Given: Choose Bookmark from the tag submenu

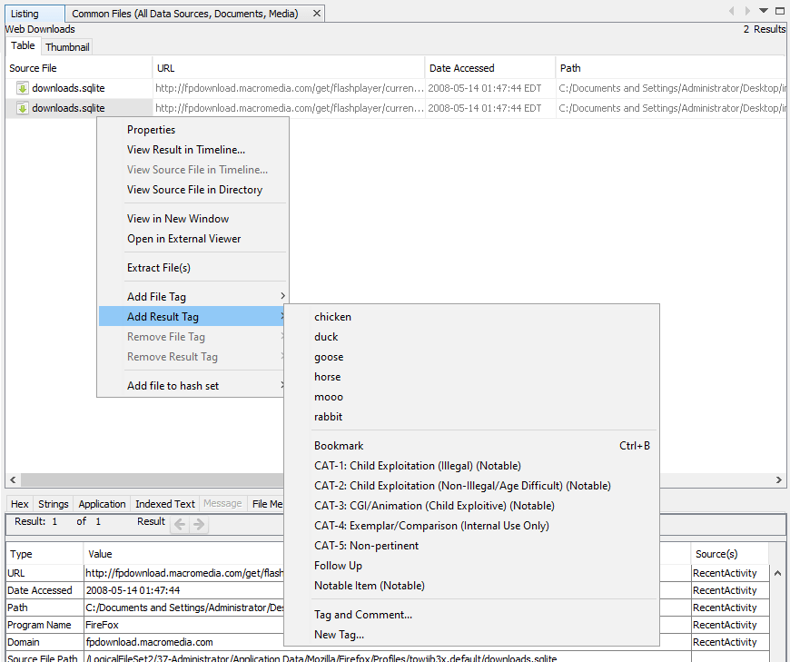Looking at the screenshot, I should [x=339, y=445].
